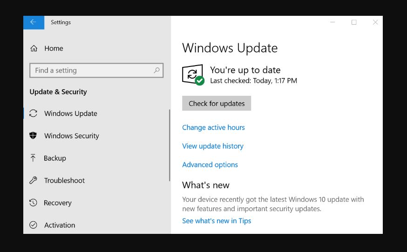
Task: Select Windows Update in sidebar
Action: tap(71, 113)
